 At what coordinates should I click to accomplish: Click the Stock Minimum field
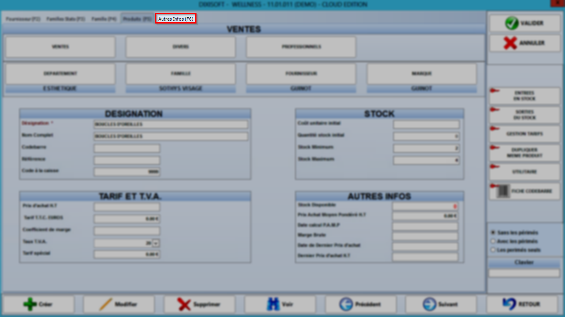click(x=426, y=148)
